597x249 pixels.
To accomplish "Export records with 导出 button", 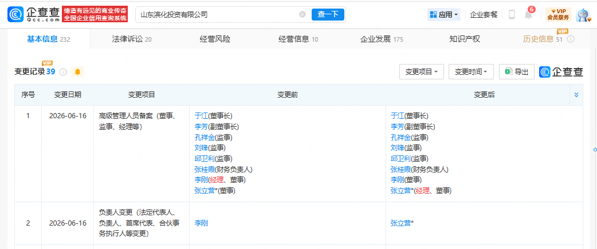I will [517, 72].
